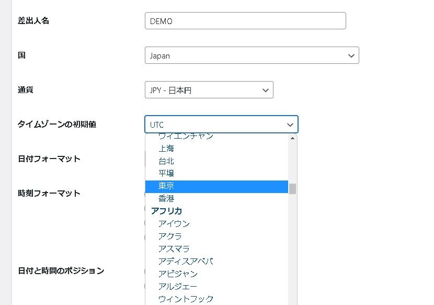
Task: Open the 通貨 dropdown showing JPY - 日本円
Action: tap(209, 90)
